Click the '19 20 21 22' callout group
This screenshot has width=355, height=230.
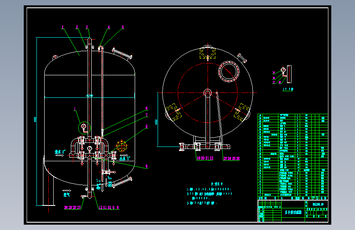[x=205, y=158]
